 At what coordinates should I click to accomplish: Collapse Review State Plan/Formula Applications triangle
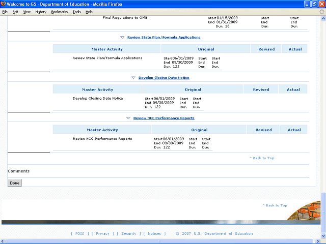pyautogui.click(x=122, y=37)
